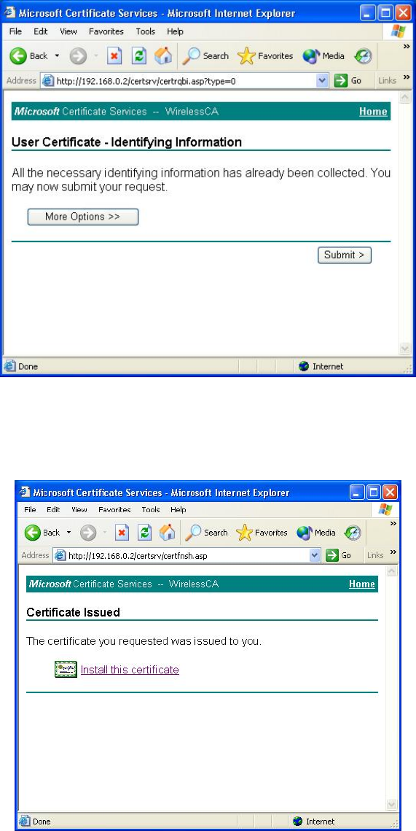The width and height of the screenshot is (416, 831).
Task: Click Go button in the User Certificate window
Action: (349, 80)
